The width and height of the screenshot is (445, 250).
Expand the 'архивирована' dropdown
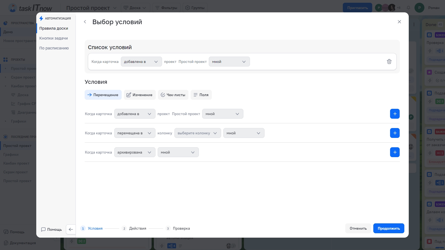tap(134, 152)
